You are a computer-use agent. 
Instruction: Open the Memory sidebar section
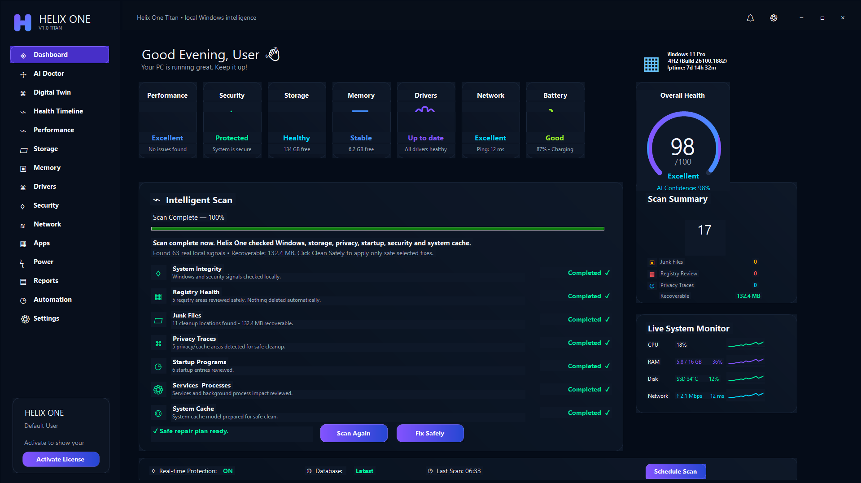pyautogui.click(x=60, y=168)
